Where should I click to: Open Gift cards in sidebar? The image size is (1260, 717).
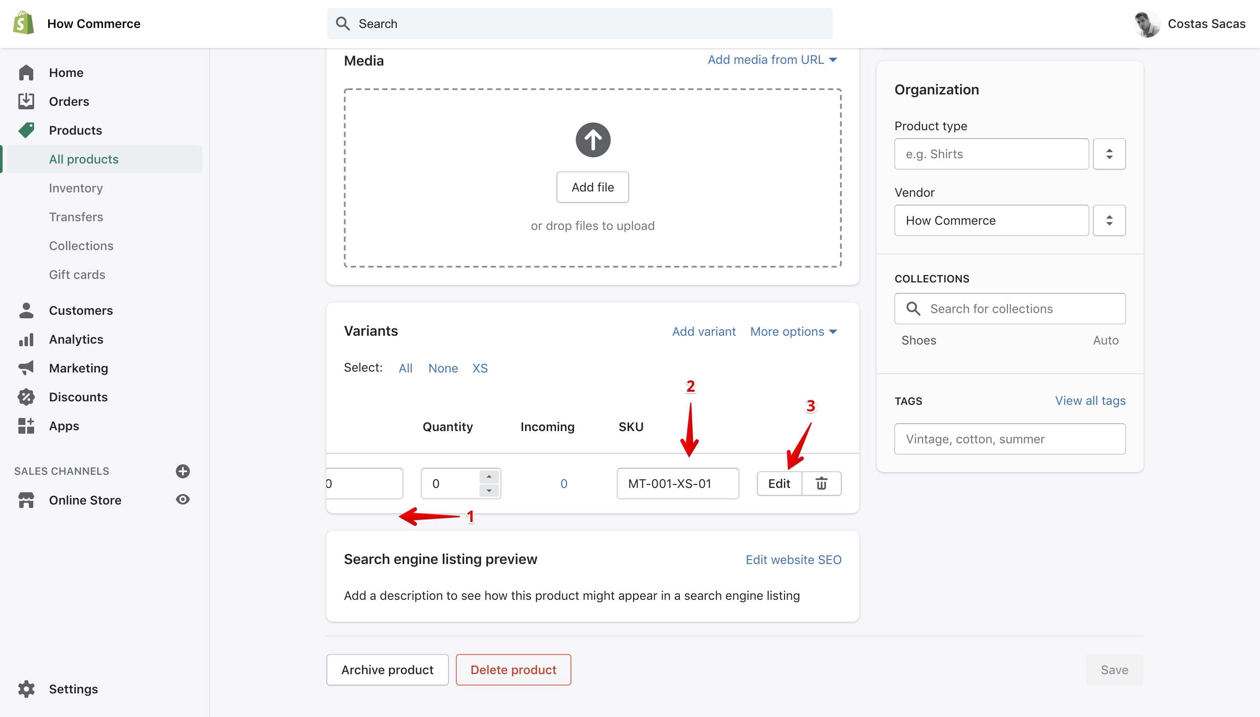(77, 274)
